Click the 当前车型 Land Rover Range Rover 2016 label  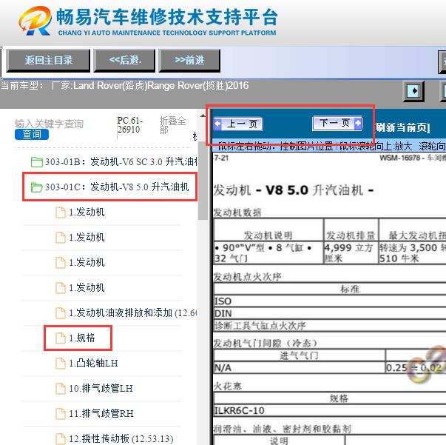coord(124,85)
